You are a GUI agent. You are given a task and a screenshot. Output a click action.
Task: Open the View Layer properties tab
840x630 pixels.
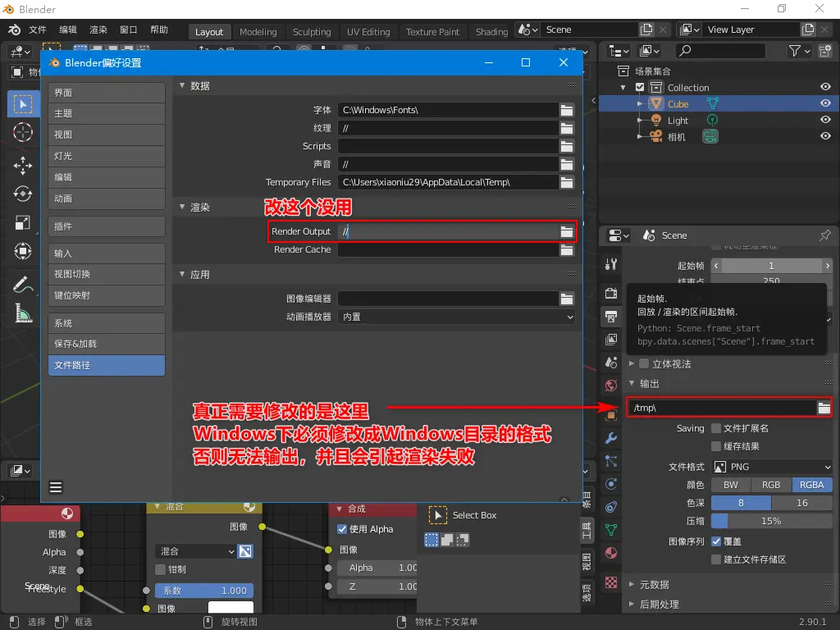pos(611,339)
